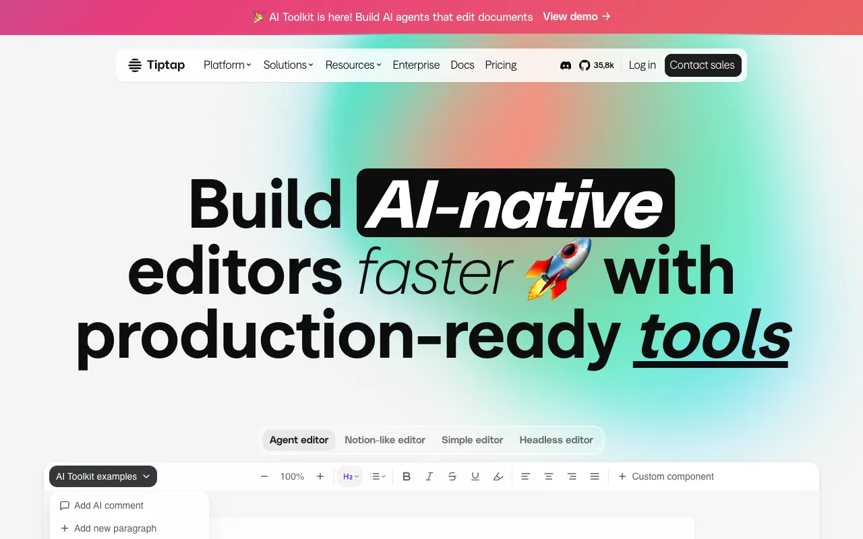Increase zoom with the plus control
This screenshot has height=539, width=863.
pyautogui.click(x=320, y=476)
